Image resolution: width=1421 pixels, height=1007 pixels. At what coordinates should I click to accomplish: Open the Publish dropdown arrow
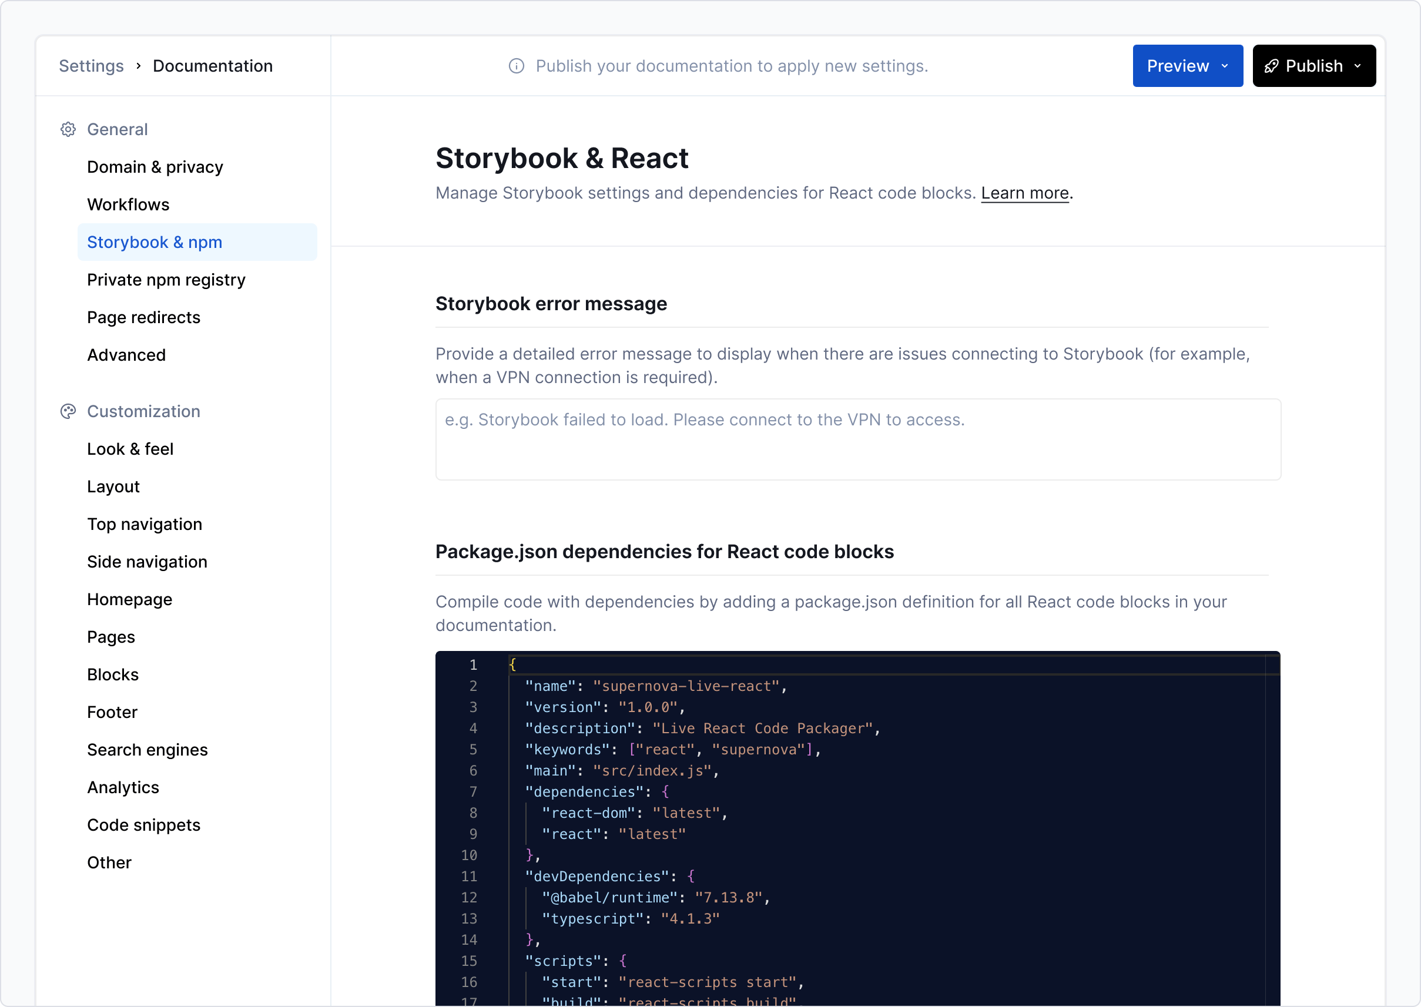(1357, 66)
